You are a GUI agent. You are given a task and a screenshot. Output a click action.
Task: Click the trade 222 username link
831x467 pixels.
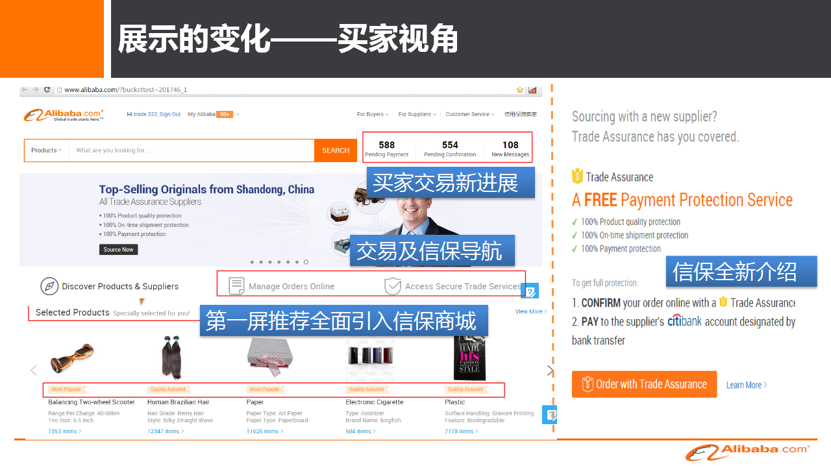(x=145, y=114)
